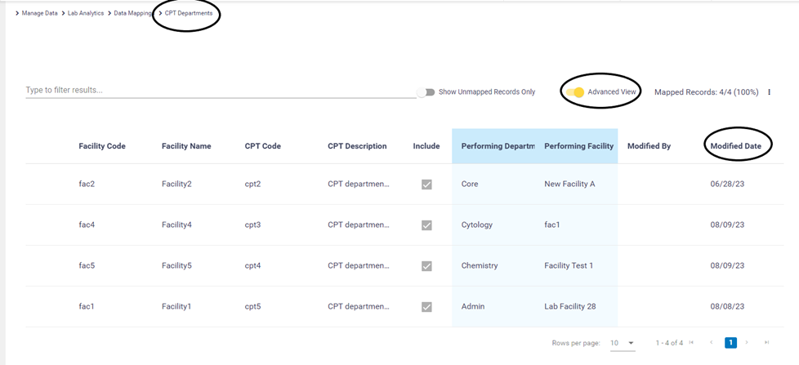
Task: Uncheck Include checkbox for fac2 row
Action: pyautogui.click(x=426, y=185)
